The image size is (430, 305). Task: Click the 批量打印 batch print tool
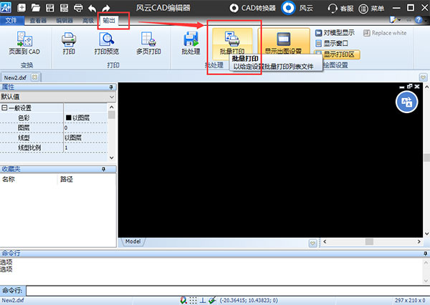pos(232,43)
